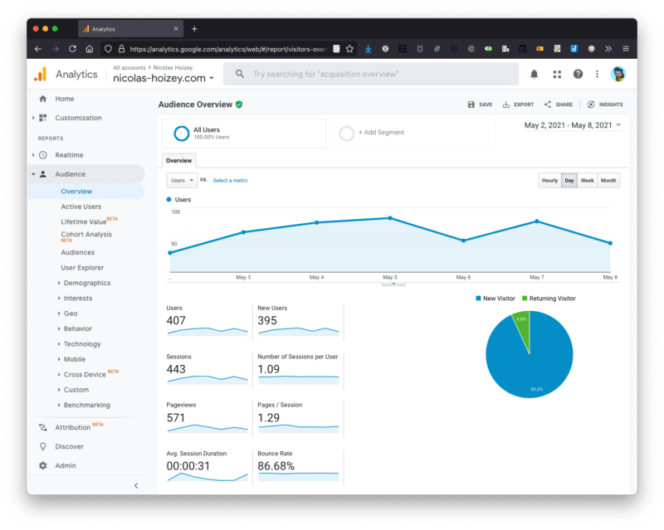The width and height of the screenshot is (664, 530).
Task: Switch the chart to Hourly view
Action: tap(549, 180)
